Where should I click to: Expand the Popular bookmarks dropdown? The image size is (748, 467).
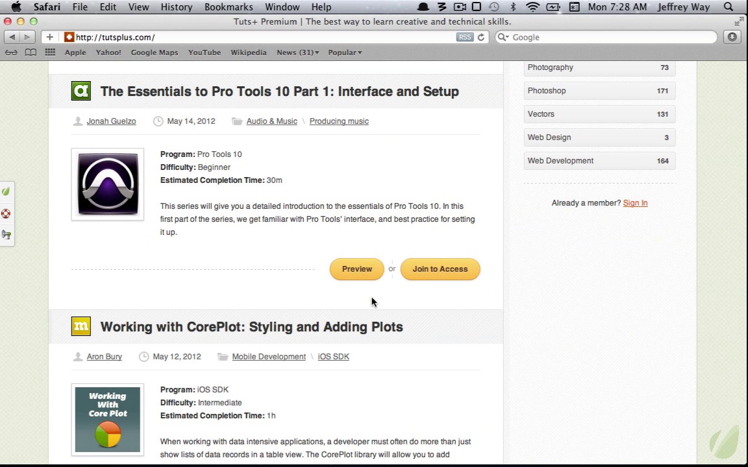(x=345, y=53)
